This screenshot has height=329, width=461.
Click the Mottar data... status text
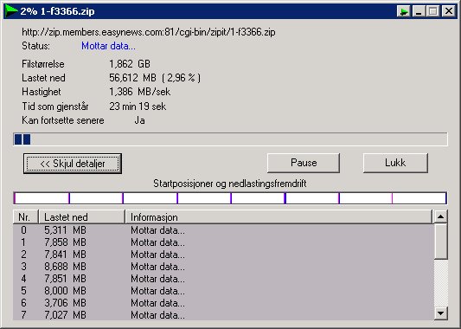click(108, 46)
